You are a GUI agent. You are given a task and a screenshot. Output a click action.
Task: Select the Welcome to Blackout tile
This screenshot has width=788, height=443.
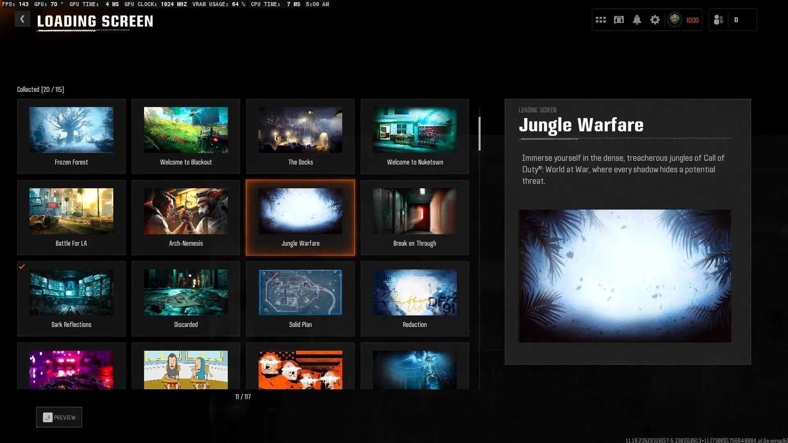click(x=186, y=136)
